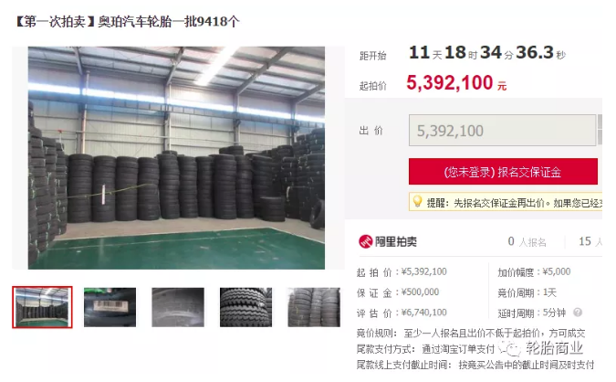This screenshot has width=616, height=382.
Task: Increase the bid with the upper stepper arrow
Action: click(x=600, y=122)
